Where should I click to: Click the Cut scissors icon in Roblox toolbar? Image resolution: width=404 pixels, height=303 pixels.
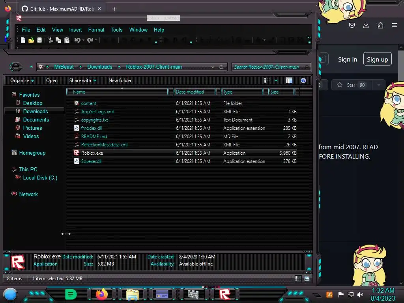(x=50, y=40)
